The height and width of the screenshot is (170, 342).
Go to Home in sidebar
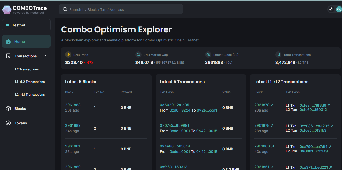(x=26, y=42)
